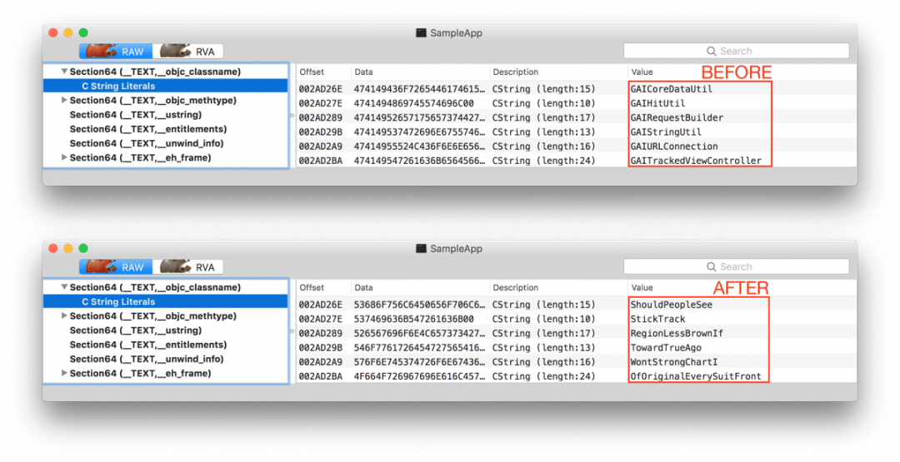The image size is (900, 462).
Task: Select the TowardTrueAgo value cell
Action: click(x=666, y=347)
